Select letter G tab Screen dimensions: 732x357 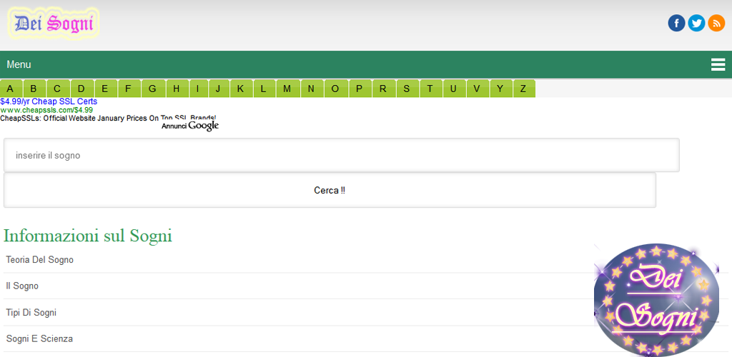click(153, 89)
